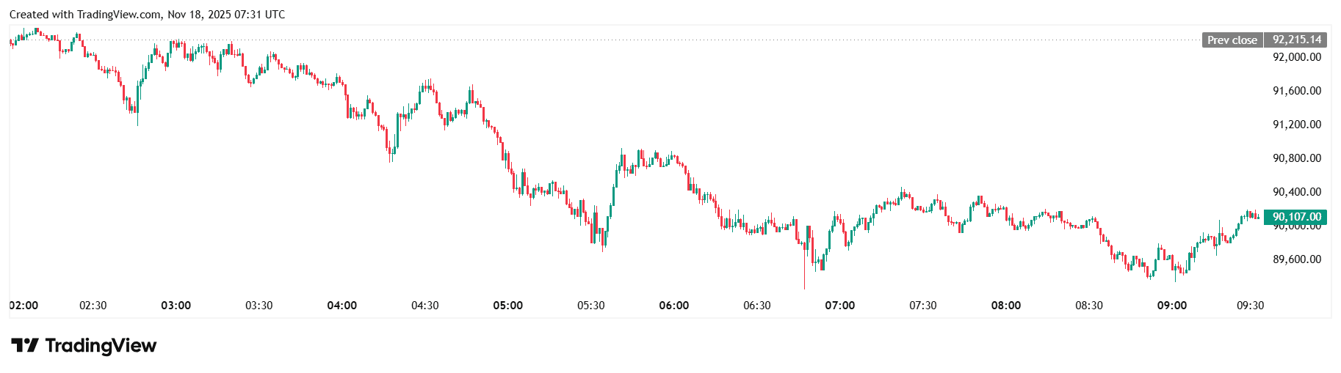Jump to the 05:00 time marker
1341x373 pixels.
tap(508, 306)
